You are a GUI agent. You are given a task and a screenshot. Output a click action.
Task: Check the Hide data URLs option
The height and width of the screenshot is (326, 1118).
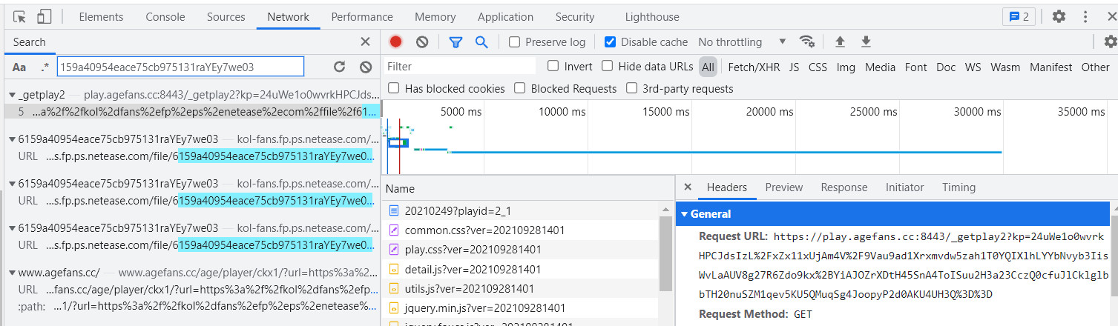click(608, 66)
